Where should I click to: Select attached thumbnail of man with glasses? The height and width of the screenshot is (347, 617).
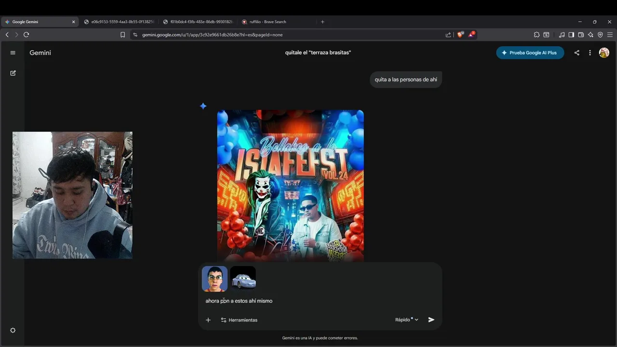215,279
